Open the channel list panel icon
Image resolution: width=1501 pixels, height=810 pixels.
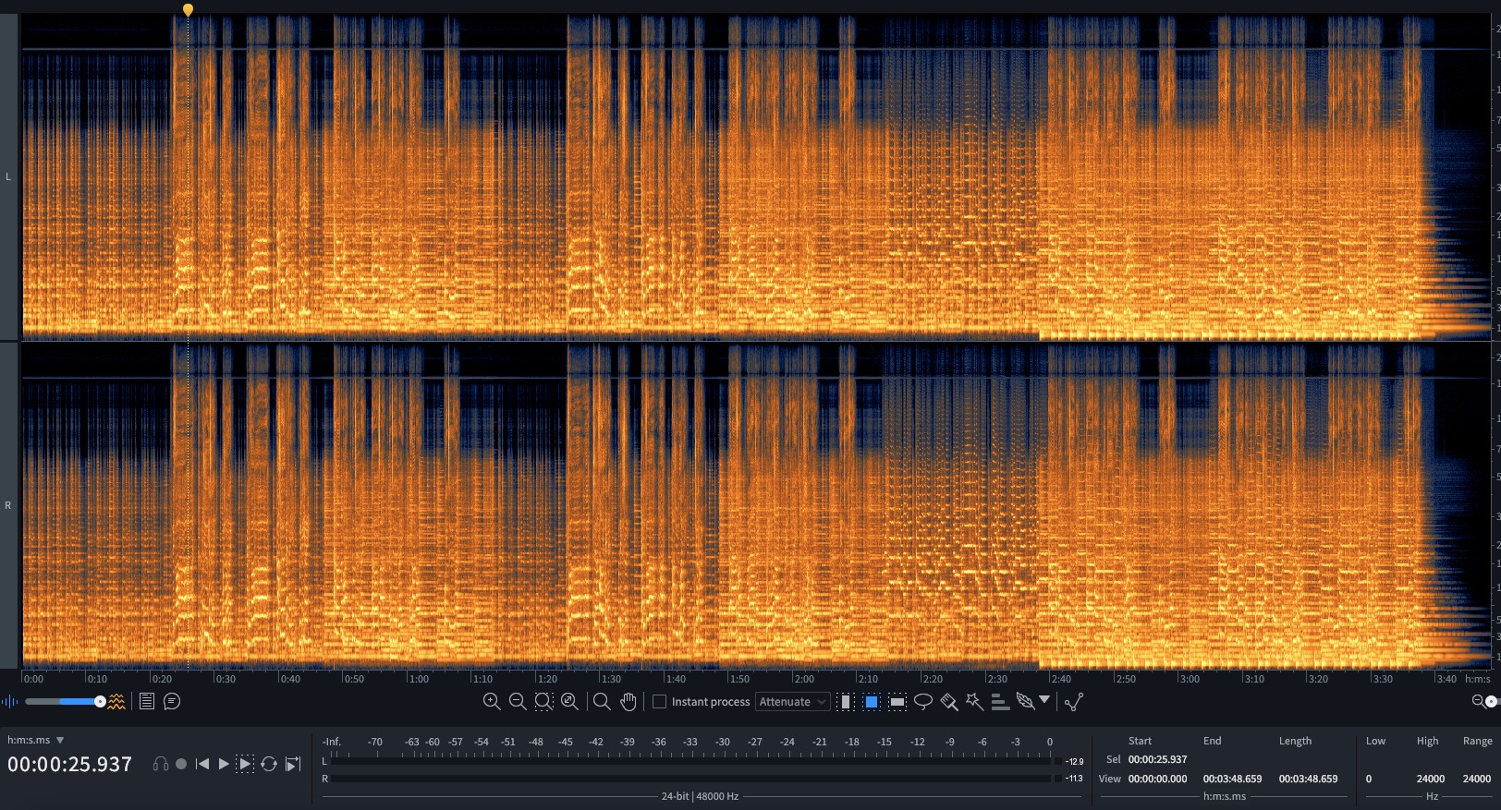click(146, 702)
